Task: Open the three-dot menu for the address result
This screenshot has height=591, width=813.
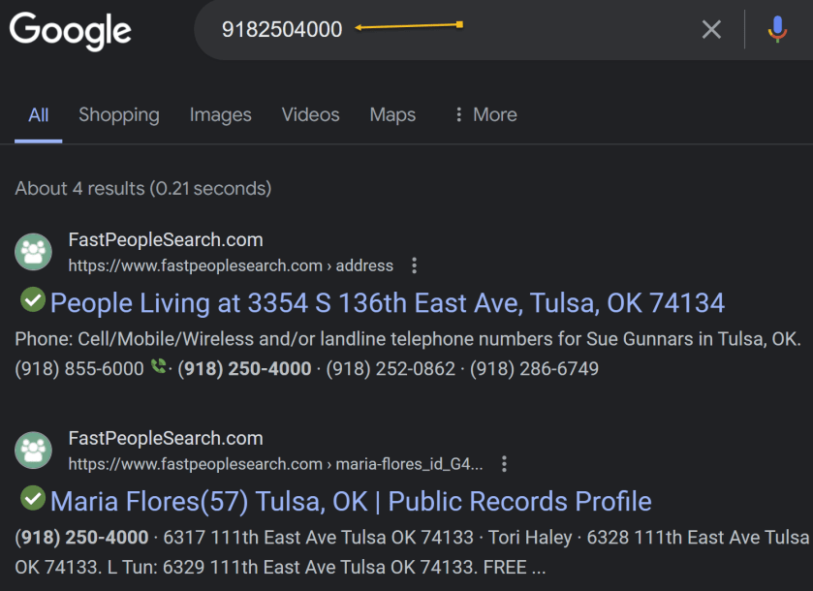Action: coord(415,265)
